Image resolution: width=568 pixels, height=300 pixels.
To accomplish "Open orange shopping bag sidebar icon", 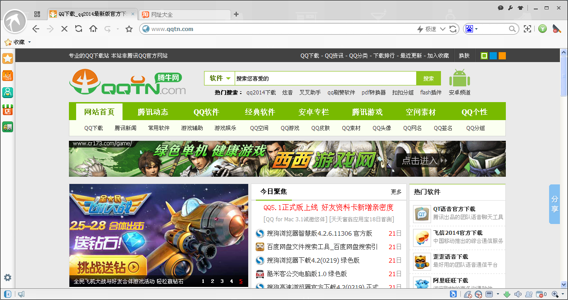I will click(x=8, y=76).
